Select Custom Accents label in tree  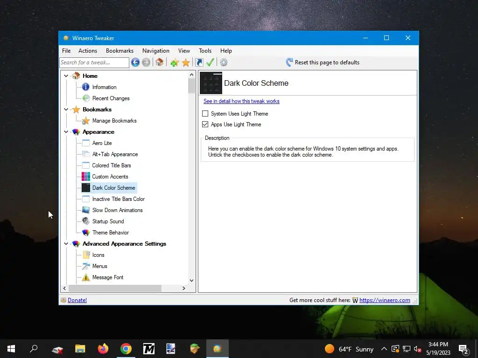coord(110,177)
